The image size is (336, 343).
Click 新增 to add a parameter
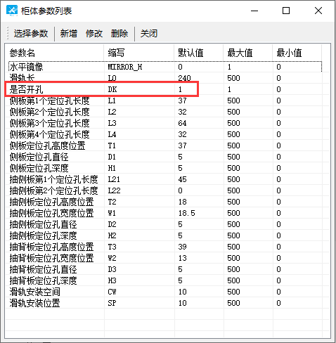69,34
